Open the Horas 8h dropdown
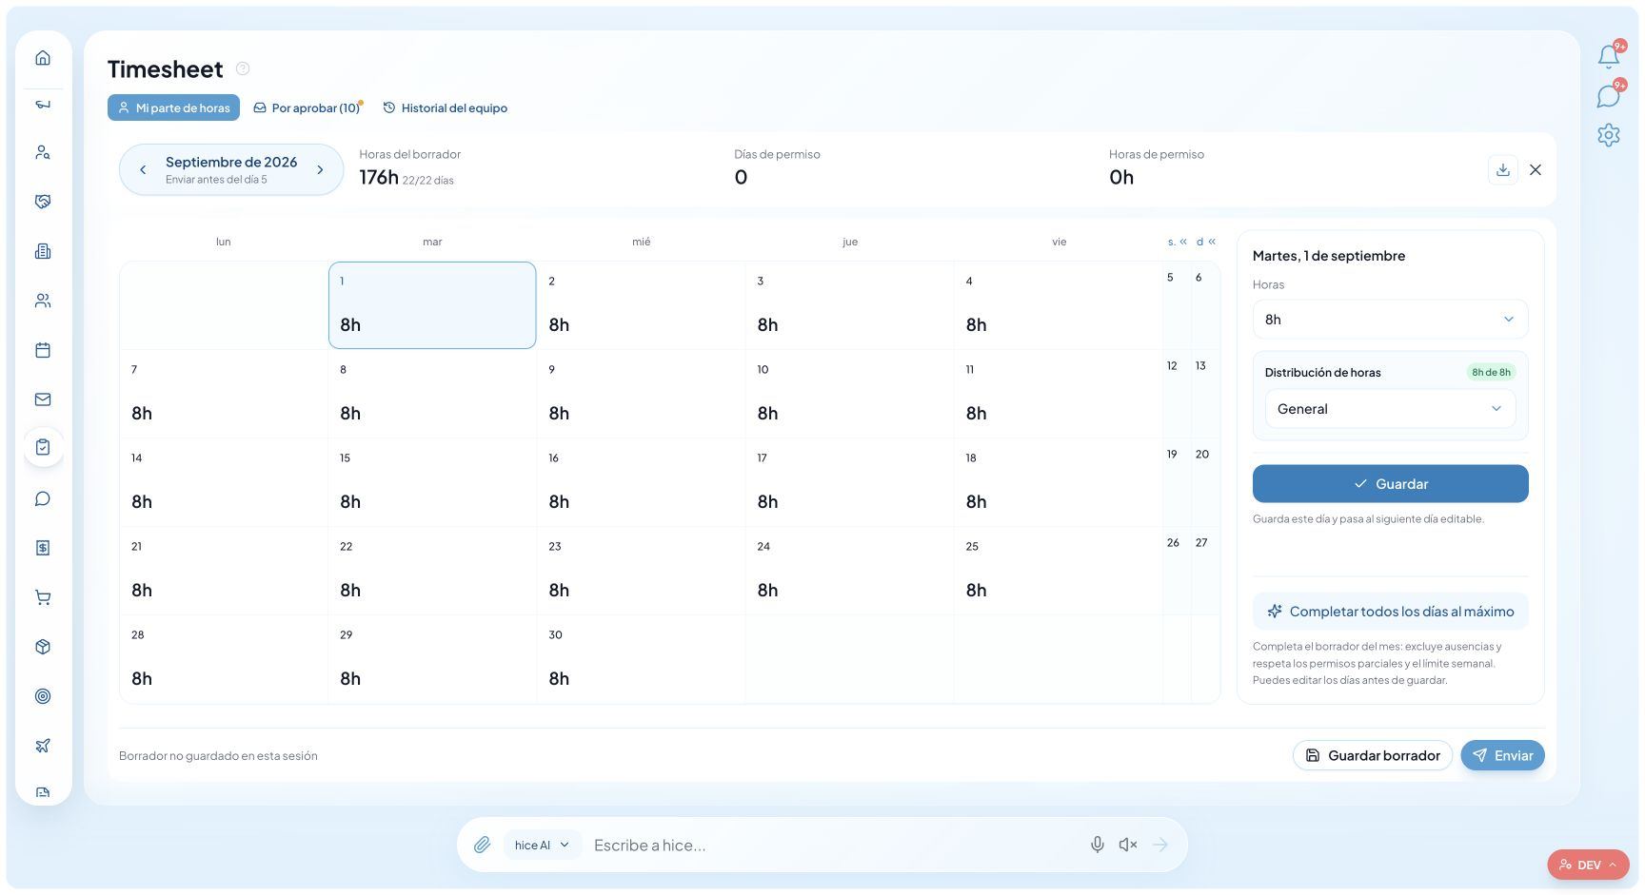Image resolution: width=1645 pixels, height=895 pixels. [x=1390, y=320]
